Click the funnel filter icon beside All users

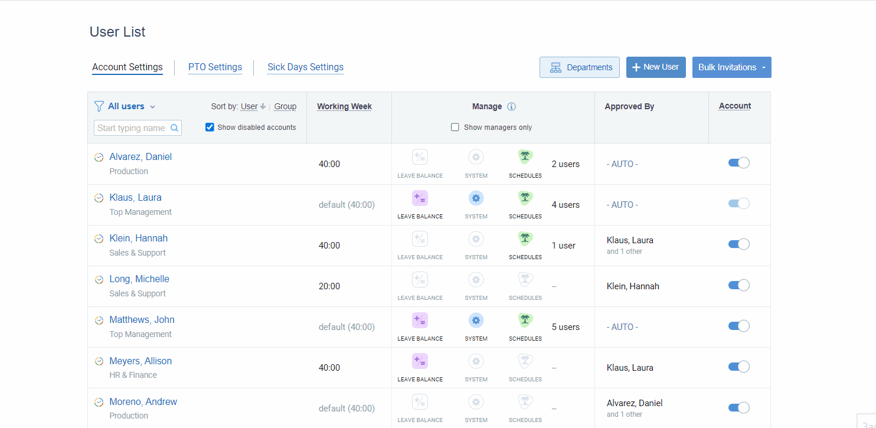[x=99, y=106]
